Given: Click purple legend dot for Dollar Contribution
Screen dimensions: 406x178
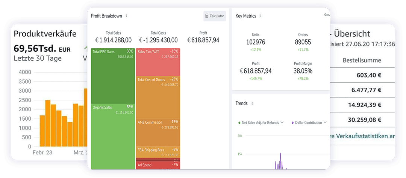Looking at the screenshot, I should pos(292,123).
